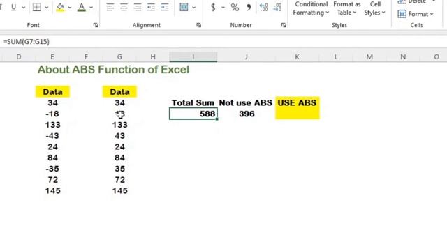Screen dimensions: 447x251
Task: Select column E cell containing 24
Action: (x=52, y=147)
